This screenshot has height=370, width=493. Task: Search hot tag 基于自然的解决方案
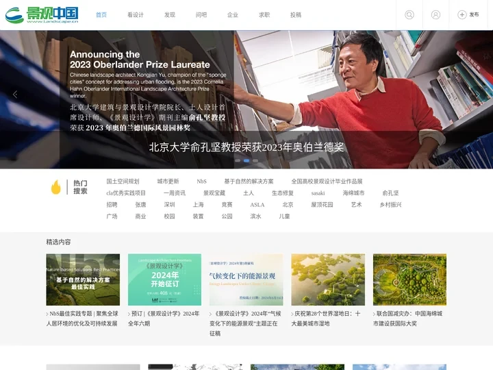point(249,181)
